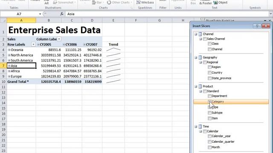Expand the CY2005 column group
The width and height of the screenshot is (273, 153).
point(38,45)
